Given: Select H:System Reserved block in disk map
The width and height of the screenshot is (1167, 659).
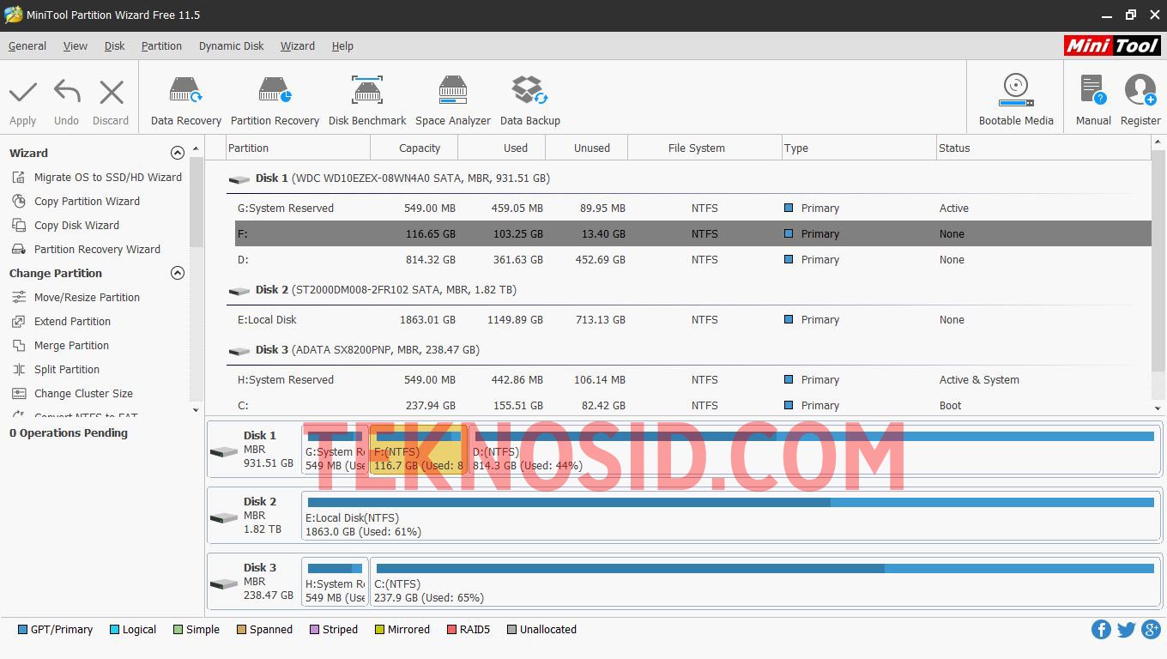Looking at the screenshot, I should coord(335,582).
